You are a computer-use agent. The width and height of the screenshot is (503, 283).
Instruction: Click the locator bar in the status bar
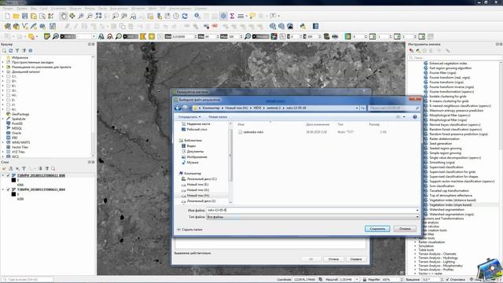[28, 280]
